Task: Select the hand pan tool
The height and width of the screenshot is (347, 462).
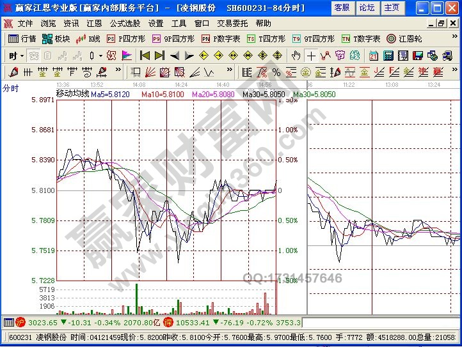Action: tap(296, 56)
